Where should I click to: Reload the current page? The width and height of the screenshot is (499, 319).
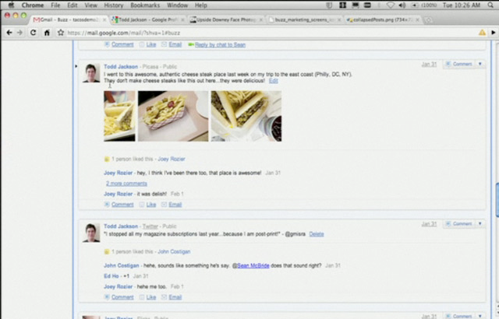tap(33, 33)
